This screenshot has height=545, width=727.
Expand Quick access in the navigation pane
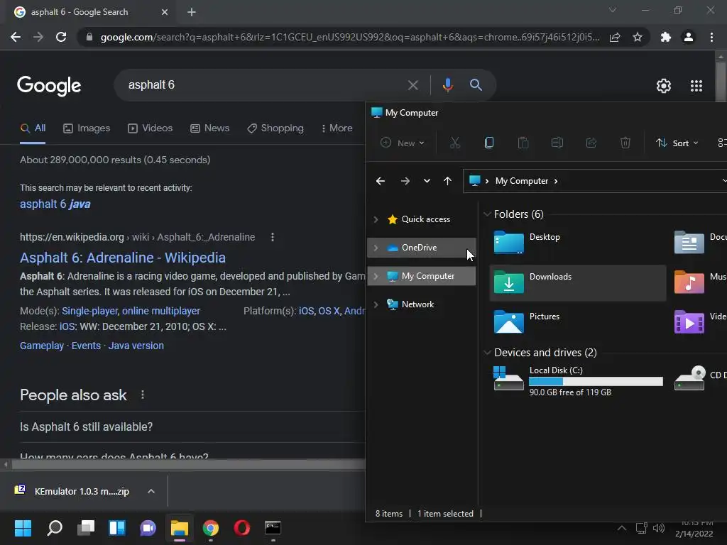376,219
